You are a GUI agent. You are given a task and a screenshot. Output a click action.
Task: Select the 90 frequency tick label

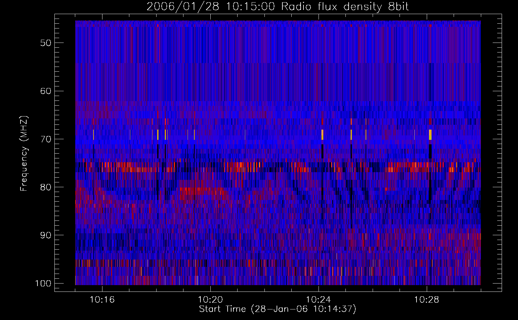coord(46,235)
